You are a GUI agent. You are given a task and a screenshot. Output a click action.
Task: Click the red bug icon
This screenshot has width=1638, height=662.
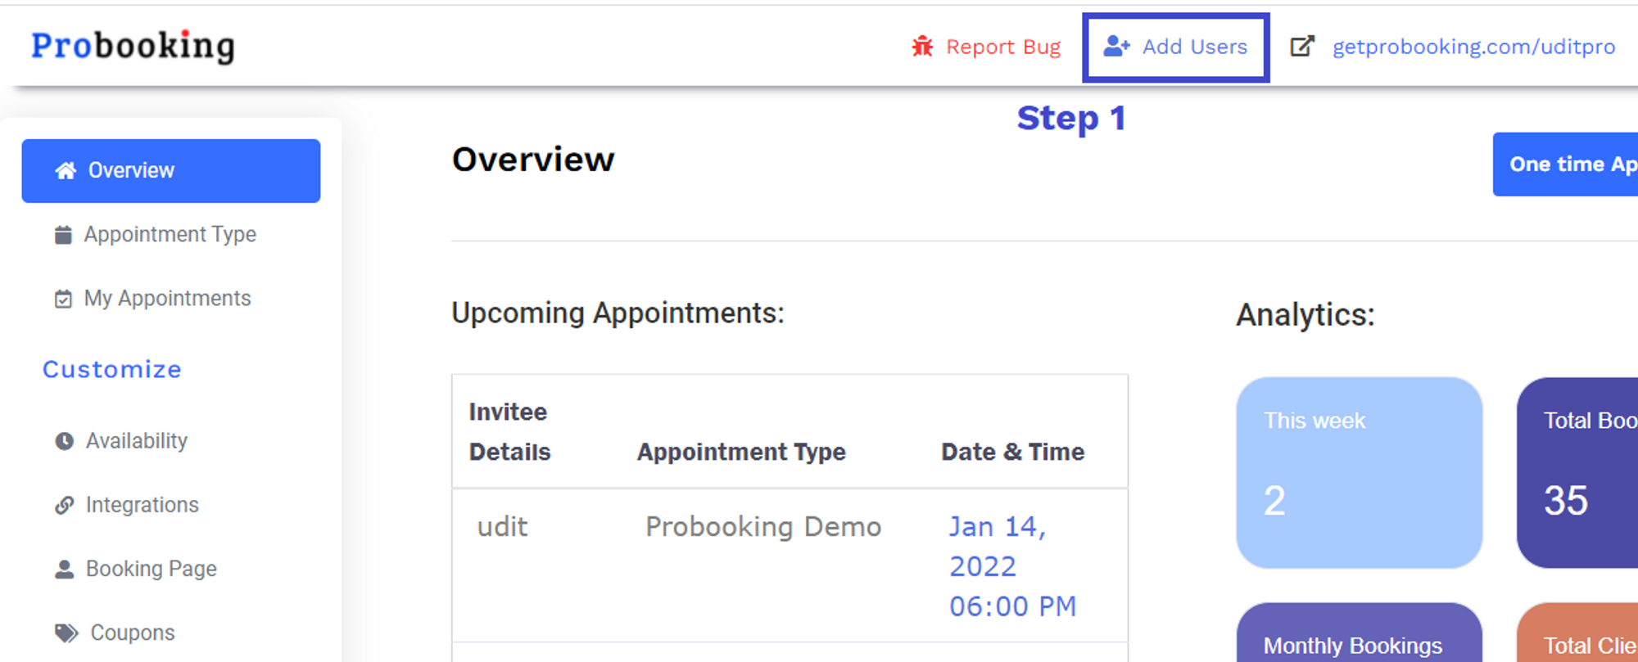point(922,47)
